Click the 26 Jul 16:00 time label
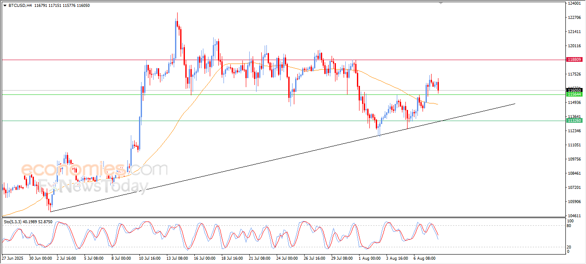 pyautogui.click(x=314, y=259)
